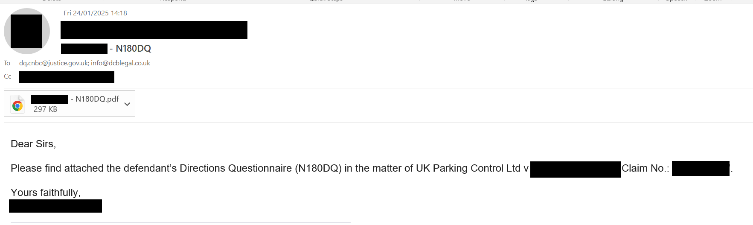Click the redacted signature name below closing
This screenshot has height=225, width=753.
click(x=55, y=206)
